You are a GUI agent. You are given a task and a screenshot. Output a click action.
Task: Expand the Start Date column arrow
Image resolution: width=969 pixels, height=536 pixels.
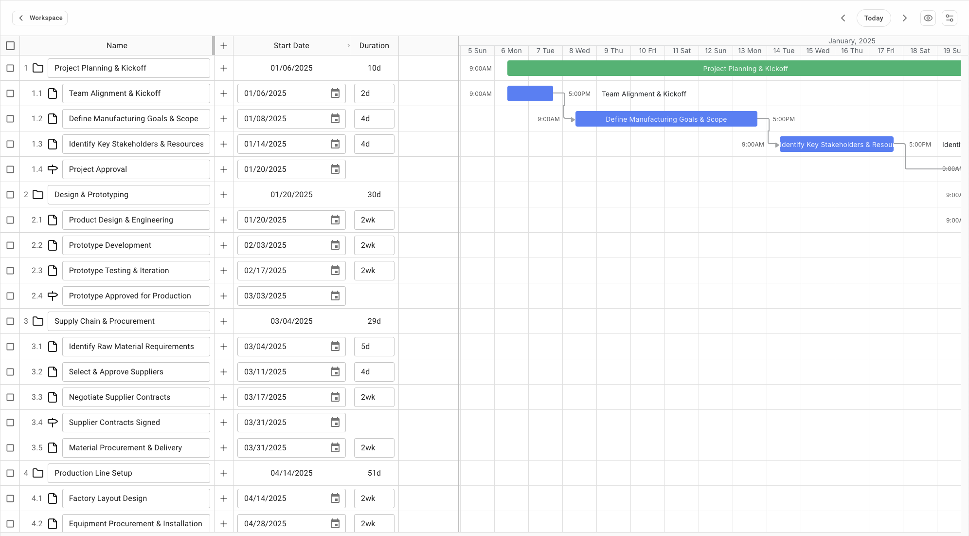tap(348, 46)
